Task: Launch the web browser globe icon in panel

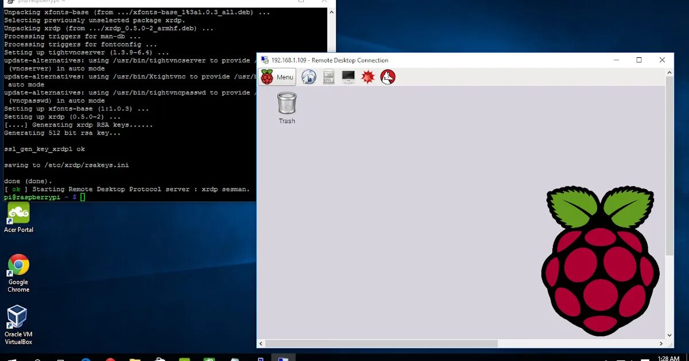Action: pos(309,77)
